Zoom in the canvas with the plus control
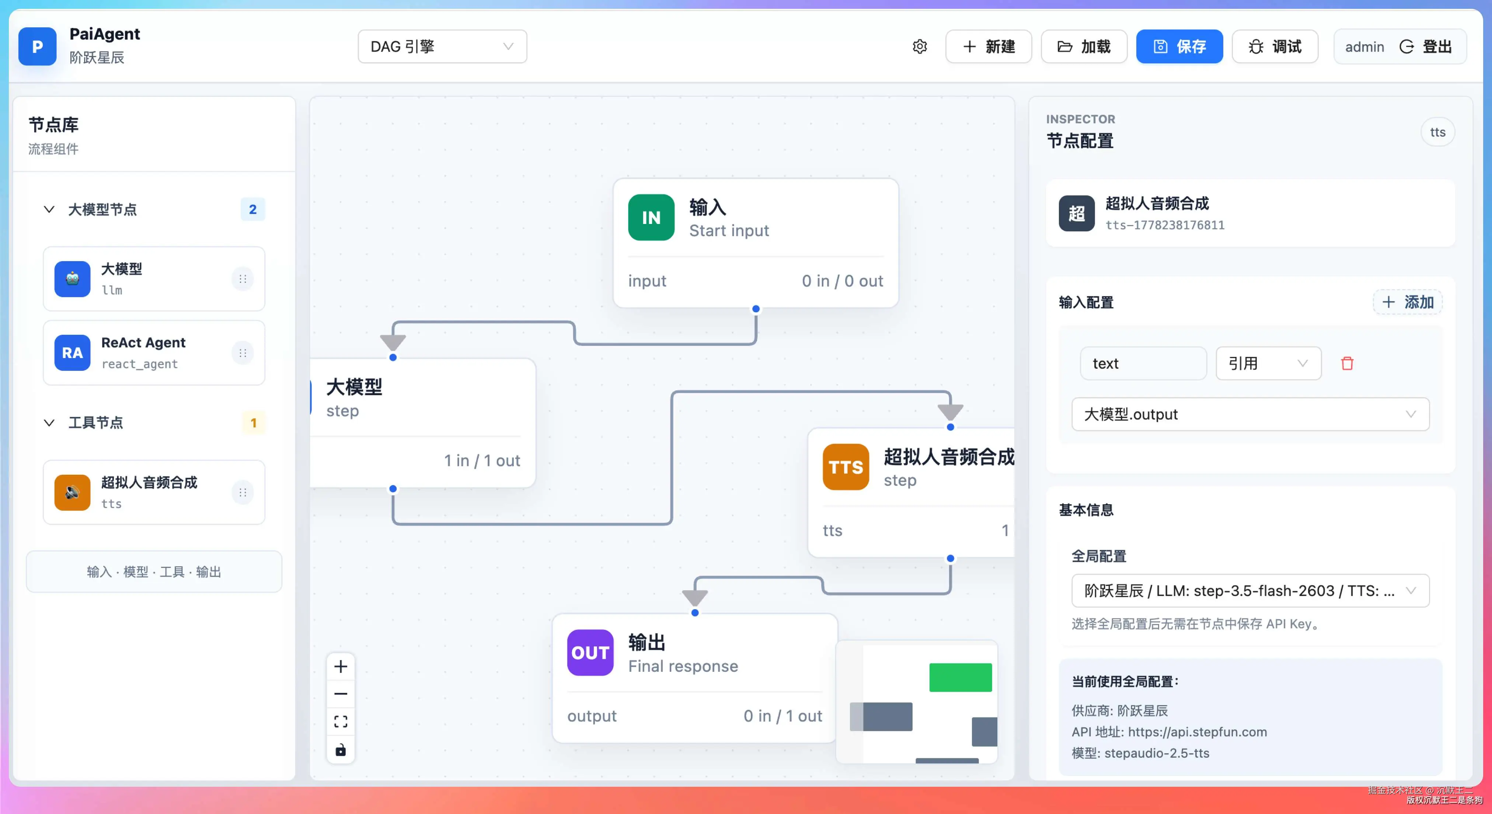Image resolution: width=1492 pixels, height=814 pixels. click(341, 666)
